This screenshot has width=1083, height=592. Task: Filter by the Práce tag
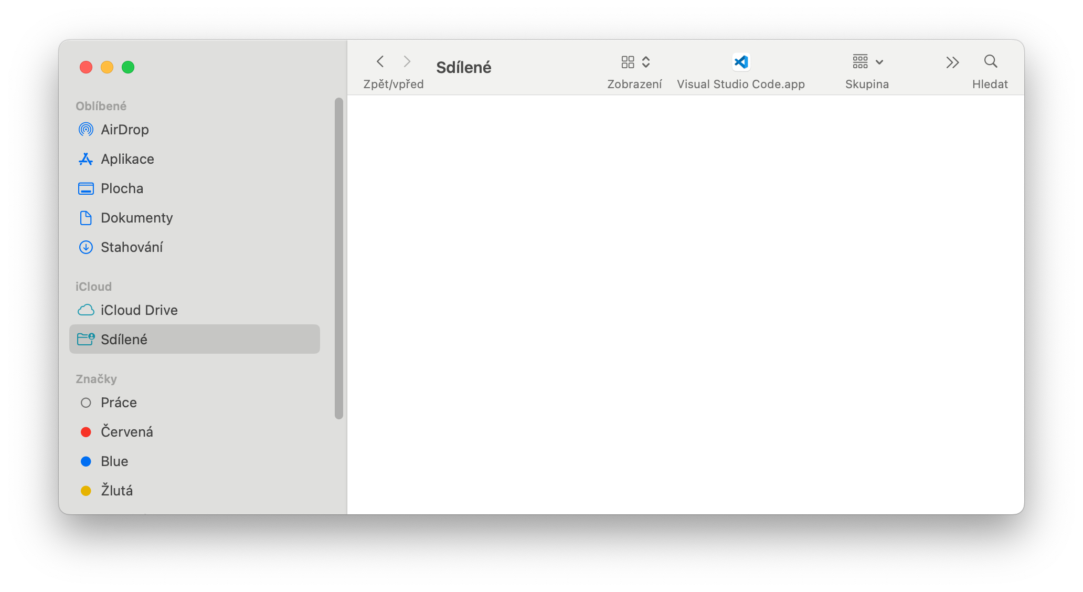[x=119, y=403]
